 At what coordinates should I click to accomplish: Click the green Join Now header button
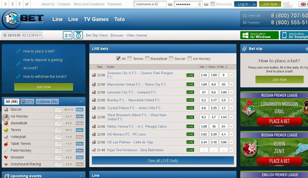coord(270,4)
